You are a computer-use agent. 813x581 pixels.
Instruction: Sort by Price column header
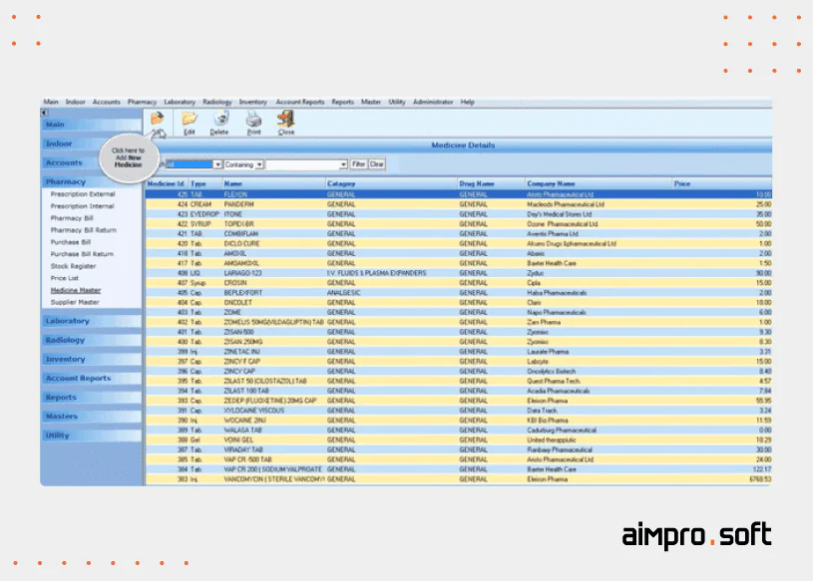[722, 183]
